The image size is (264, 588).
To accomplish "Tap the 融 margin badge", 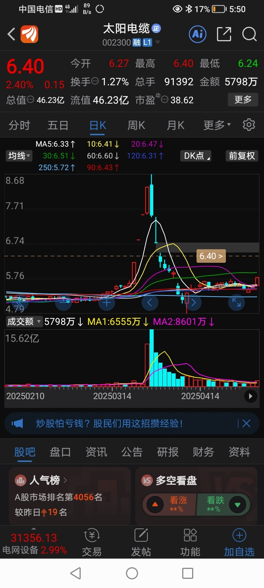I will [x=136, y=43].
